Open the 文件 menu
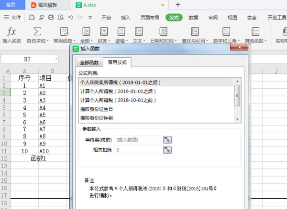The image size is (287, 209). [13, 18]
